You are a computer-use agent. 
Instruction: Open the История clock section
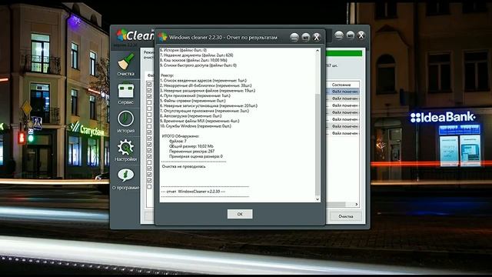point(126,122)
